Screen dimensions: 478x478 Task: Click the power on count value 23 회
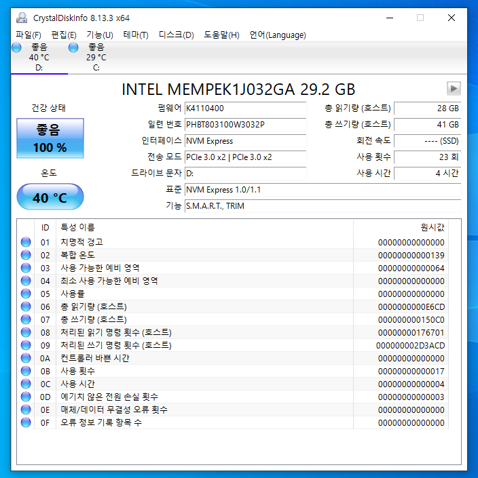[x=427, y=157]
